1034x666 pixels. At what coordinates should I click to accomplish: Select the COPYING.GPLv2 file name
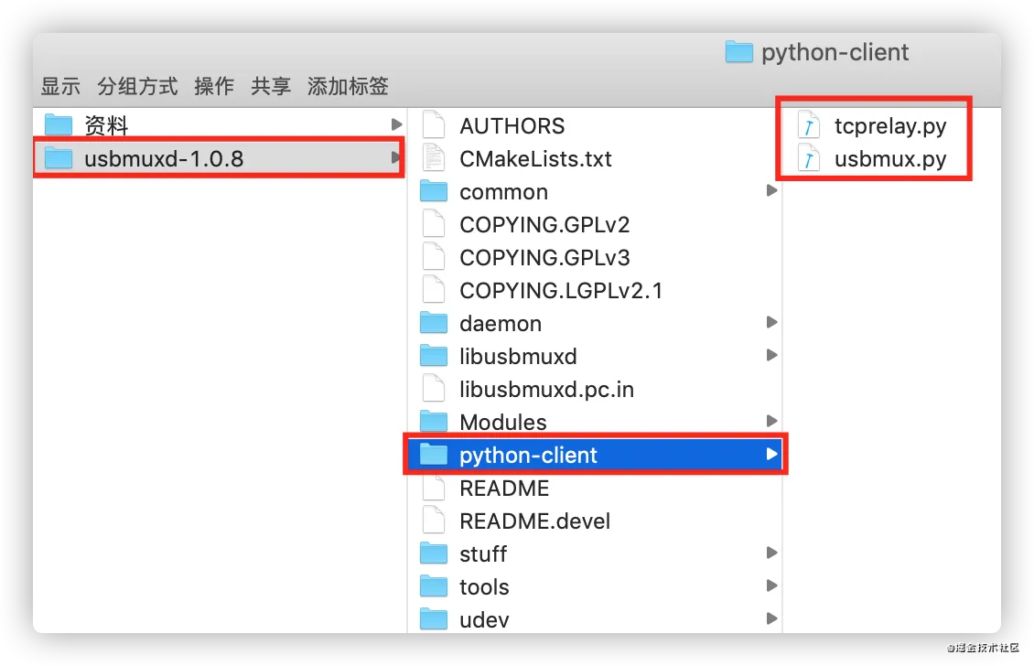click(x=544, y=224)
